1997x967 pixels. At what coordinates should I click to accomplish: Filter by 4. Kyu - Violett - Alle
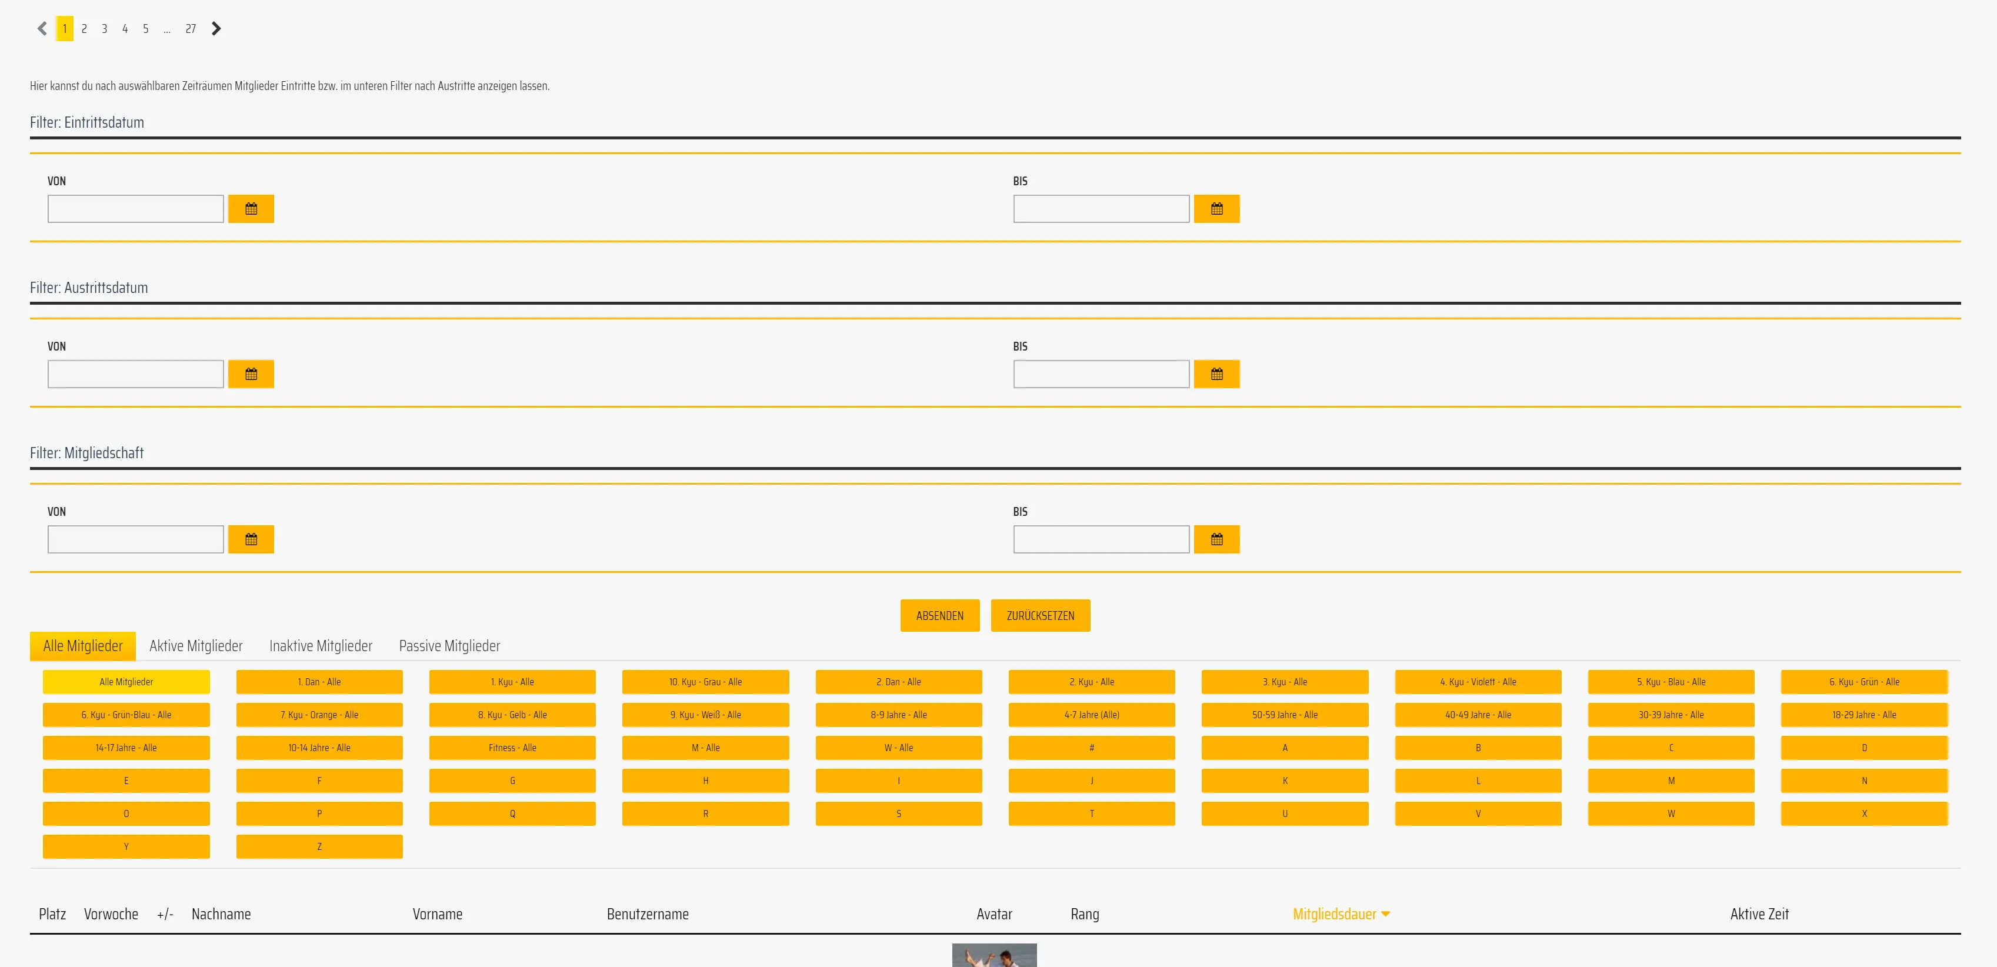point(1478,682)
